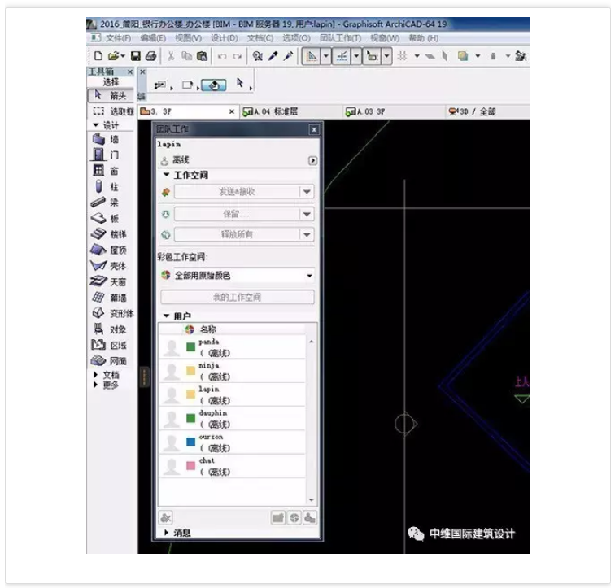
Task: Click the Undo arrow icon
Action: (222, 56)
